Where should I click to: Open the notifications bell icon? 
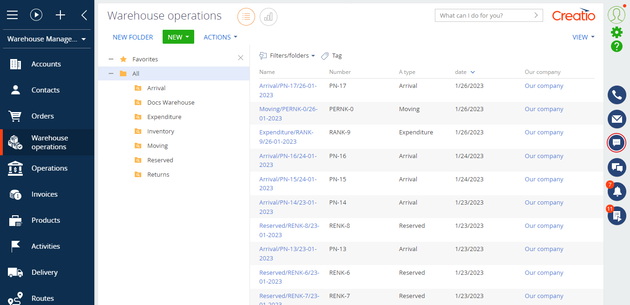(x=617, y=192)
